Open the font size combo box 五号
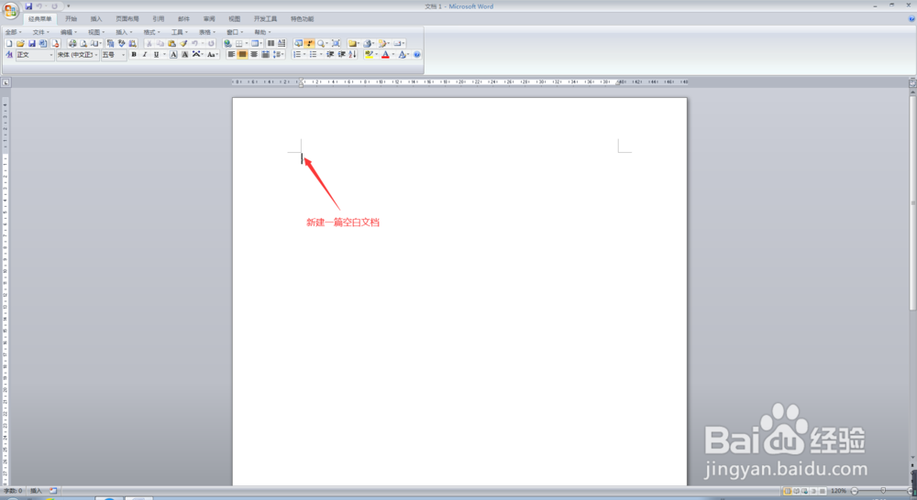 coord(114,55)
